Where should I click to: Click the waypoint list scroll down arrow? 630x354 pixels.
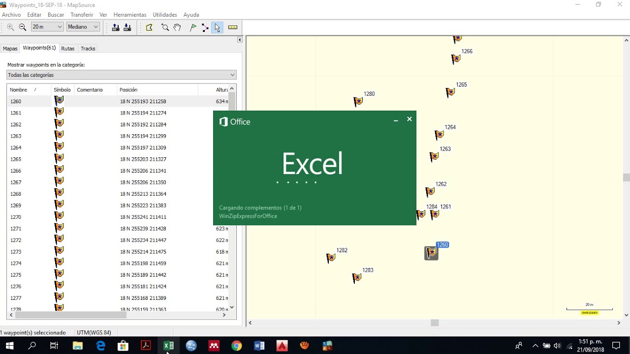232,307
